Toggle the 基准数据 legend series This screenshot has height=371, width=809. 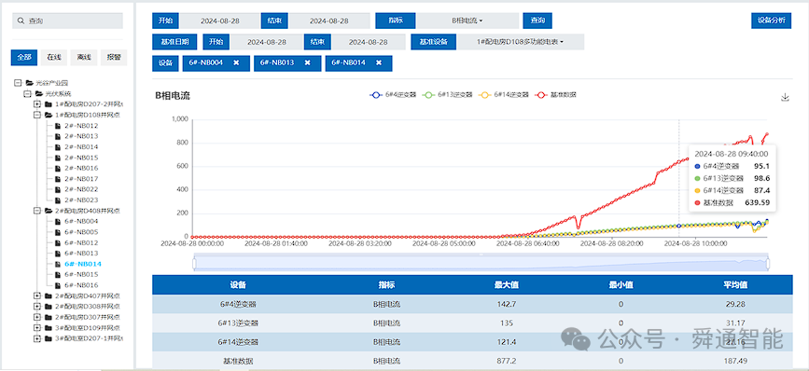[x=556, y=95]
